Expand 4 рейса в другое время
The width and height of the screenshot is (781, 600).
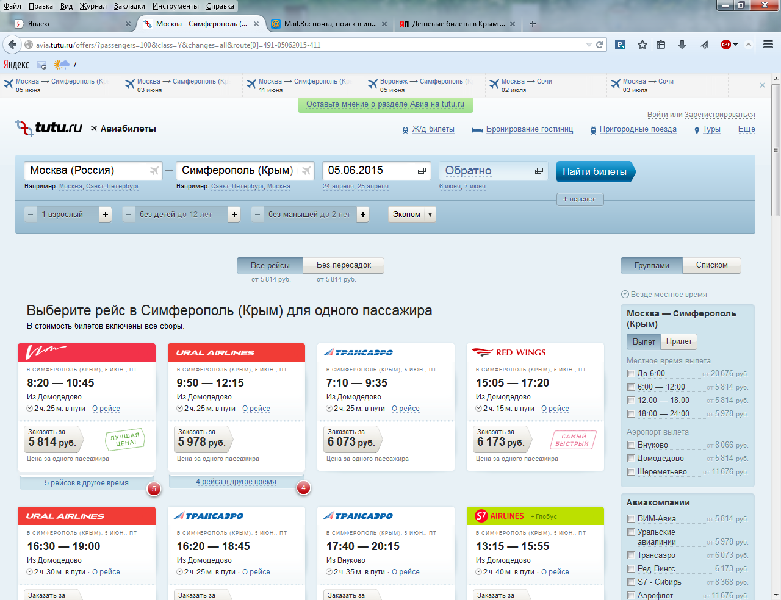(236, 482)
